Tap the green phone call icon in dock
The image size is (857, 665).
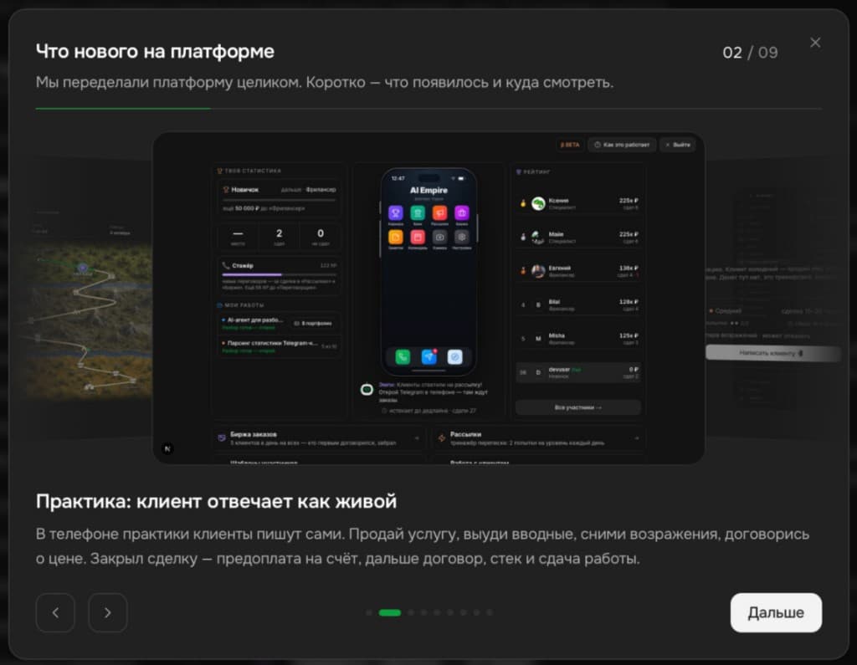tap(403, 357)
